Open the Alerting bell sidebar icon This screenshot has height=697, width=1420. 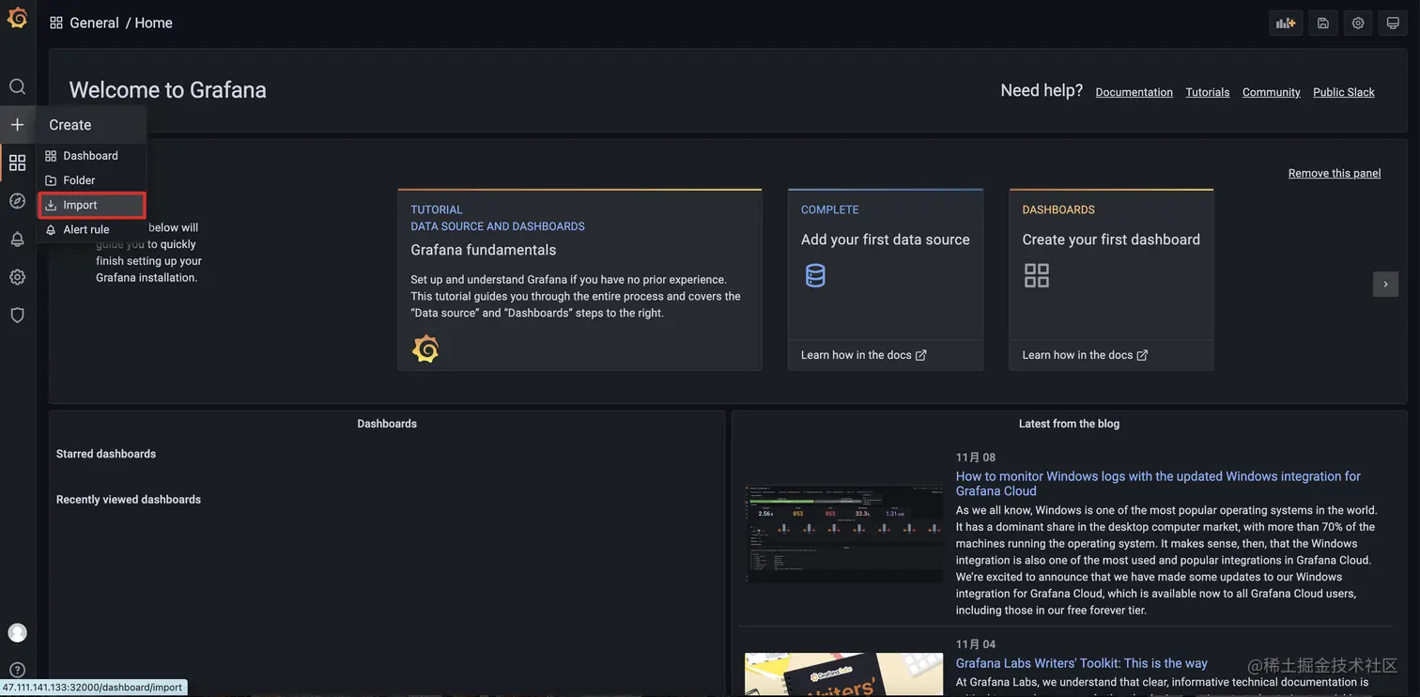17,239
